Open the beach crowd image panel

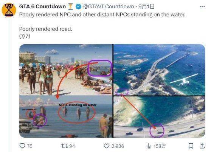[x=66, y=70]
